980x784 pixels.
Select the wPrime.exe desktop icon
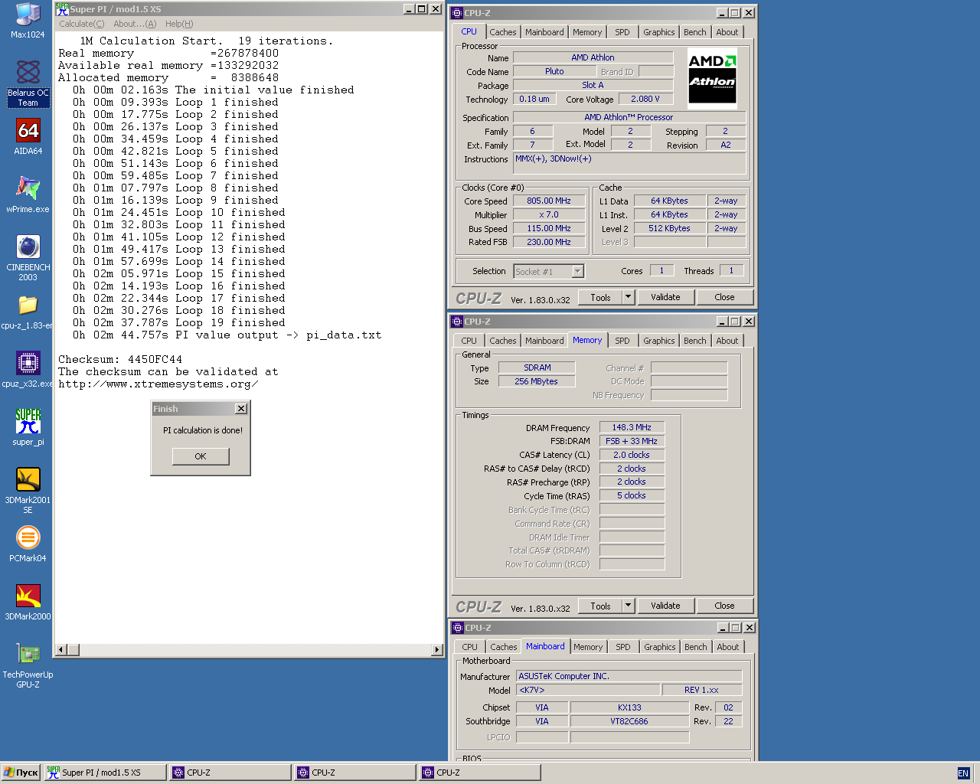tap(28, 194)
